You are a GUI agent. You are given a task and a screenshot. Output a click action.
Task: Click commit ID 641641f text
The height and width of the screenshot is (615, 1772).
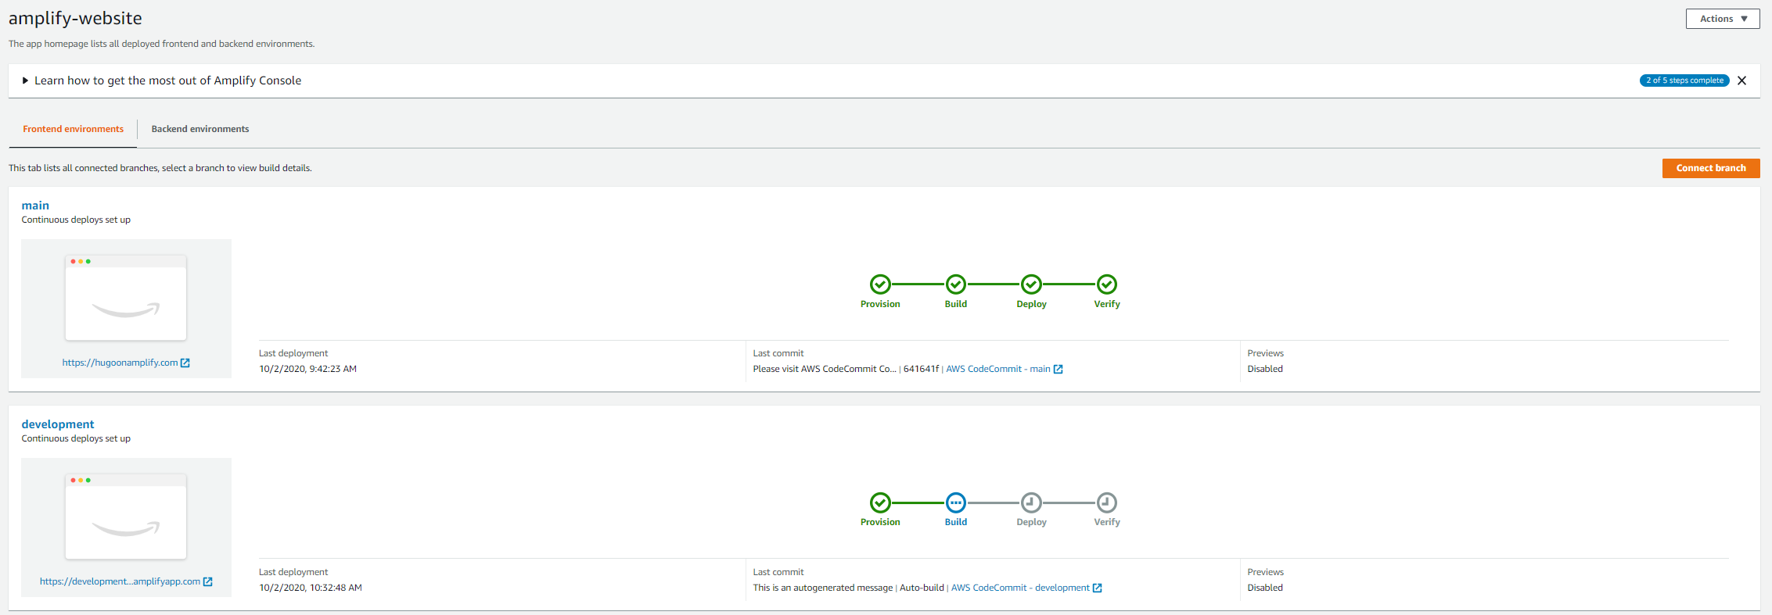click(921, 369)
